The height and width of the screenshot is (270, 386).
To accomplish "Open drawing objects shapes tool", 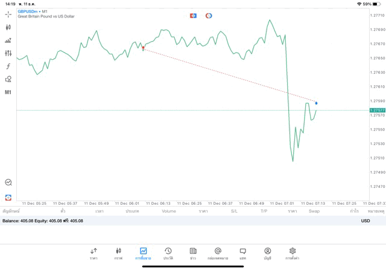I will click(x=8, y=79).
